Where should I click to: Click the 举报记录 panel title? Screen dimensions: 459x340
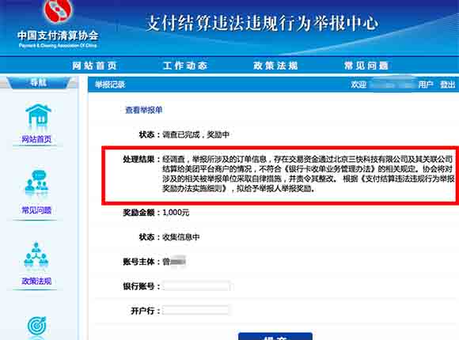[110, 85]
